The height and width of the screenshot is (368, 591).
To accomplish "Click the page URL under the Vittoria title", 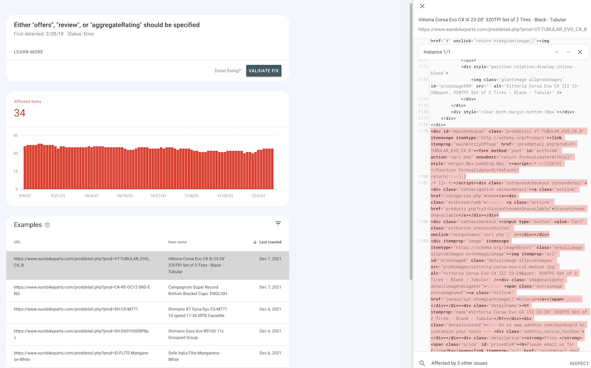I will [502, 29].
